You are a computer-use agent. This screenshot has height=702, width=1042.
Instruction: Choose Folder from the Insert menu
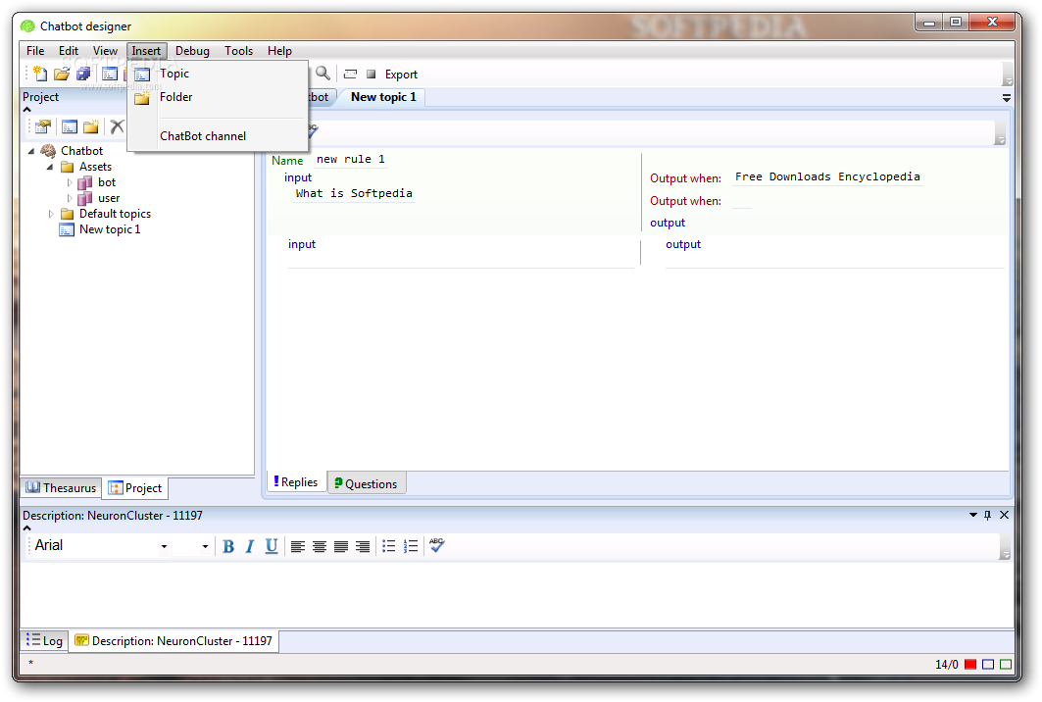pyautogui.click(x=218, y=97)
